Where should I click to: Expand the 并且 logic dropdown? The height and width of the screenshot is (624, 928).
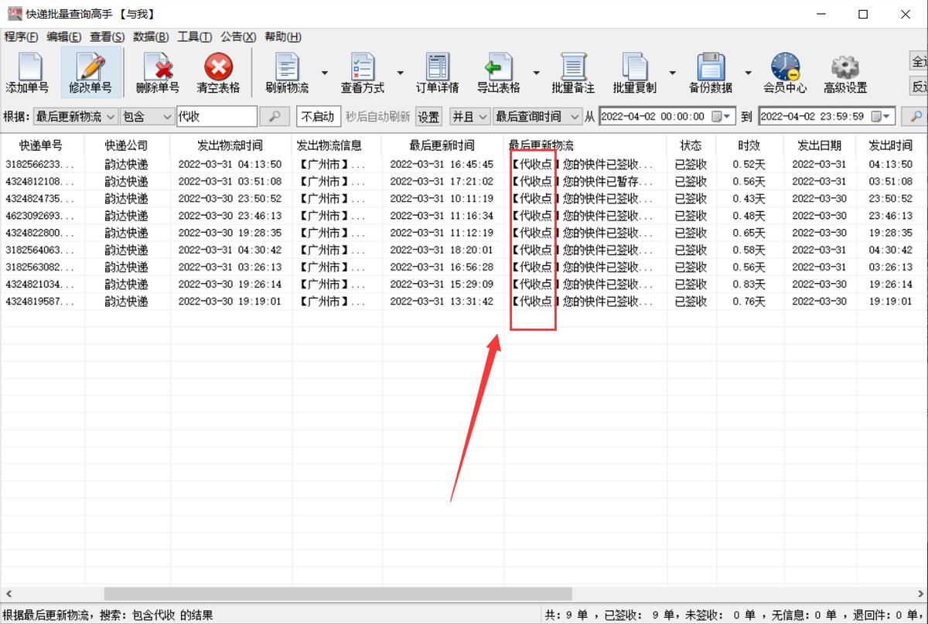[482, 117]
